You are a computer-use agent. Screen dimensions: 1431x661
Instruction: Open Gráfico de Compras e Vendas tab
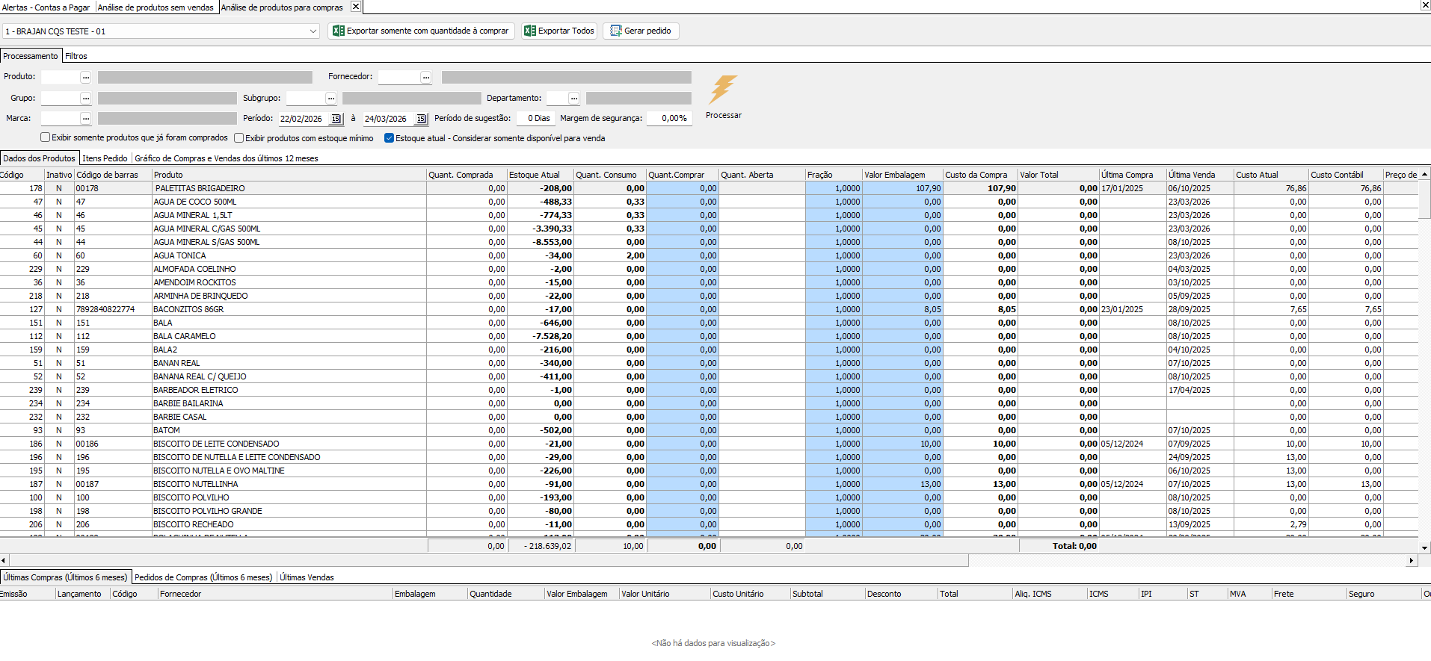pyautogui.click(x=226, y=158)
